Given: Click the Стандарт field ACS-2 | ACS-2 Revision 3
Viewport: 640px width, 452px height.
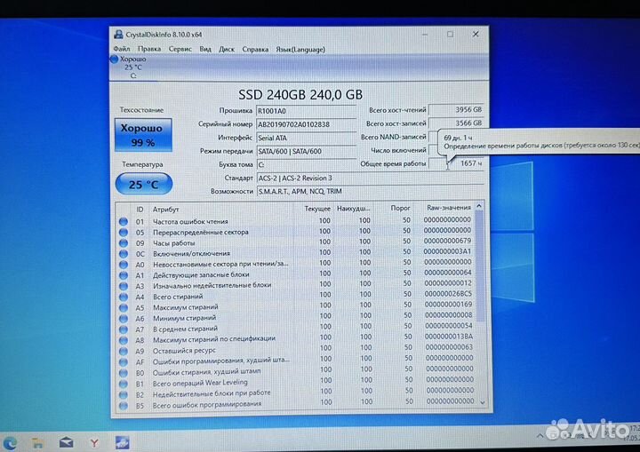Looking at the screenshot, I should (x=370, y=178).
